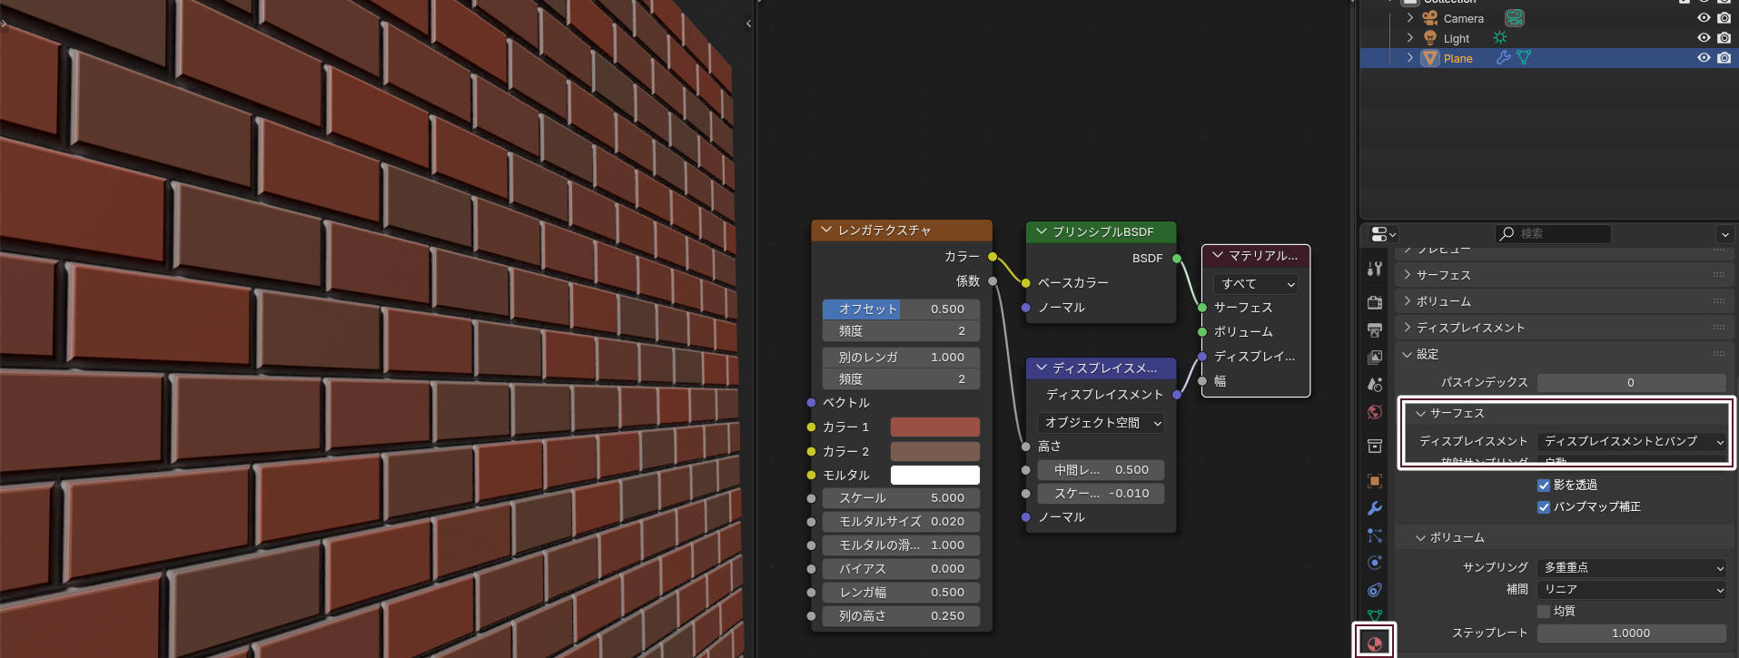Screen dimensions: 1739x658
Task: Click the Camera object icon in outliner
Action: [1430, 18]
